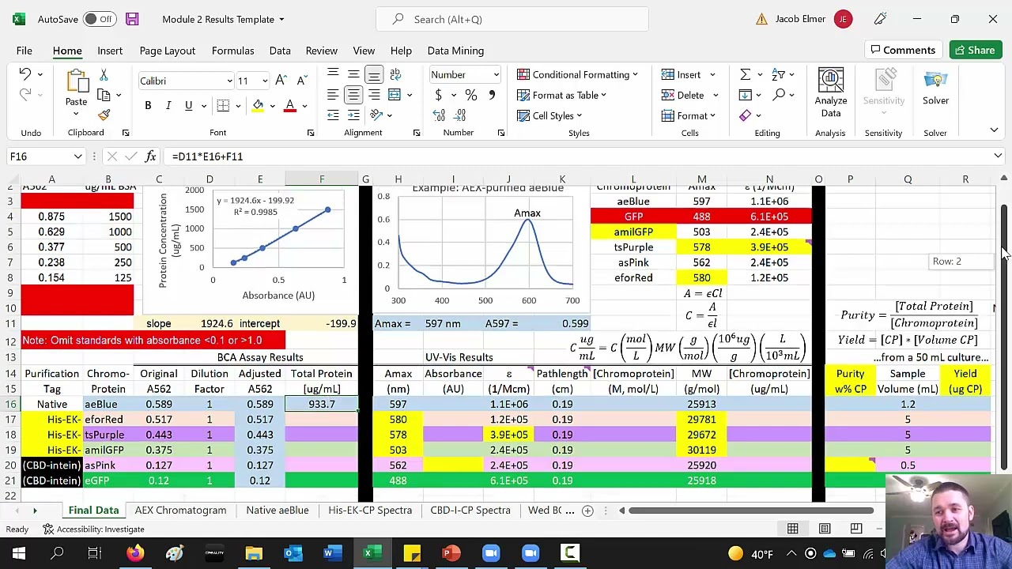Click the fill color bucket icon
1012x569 pixels.
click(x=258, y=106)
